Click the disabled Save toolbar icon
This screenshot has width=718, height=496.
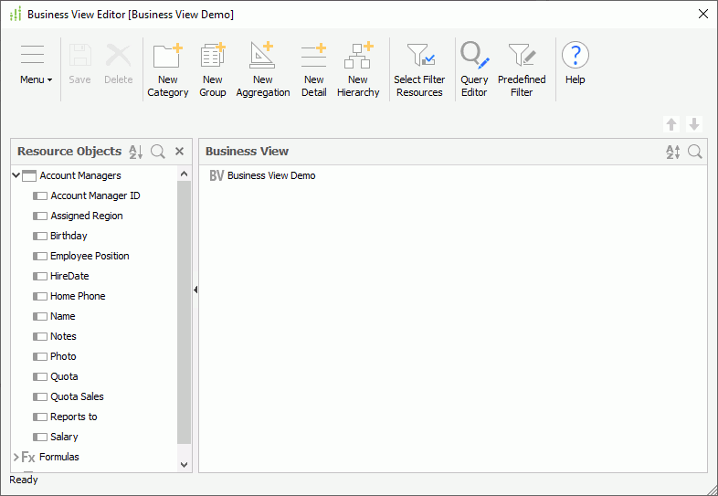coord(79,65)
